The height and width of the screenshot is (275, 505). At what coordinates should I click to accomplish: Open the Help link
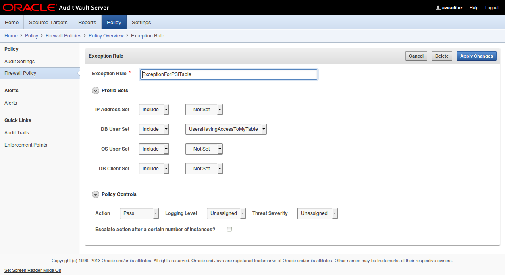[x=474, y=8]
